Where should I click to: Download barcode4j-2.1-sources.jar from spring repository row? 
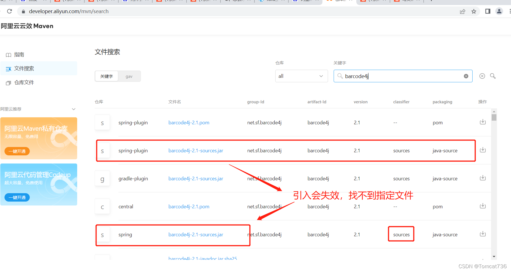pyautogui.click(x=483, y=234)
